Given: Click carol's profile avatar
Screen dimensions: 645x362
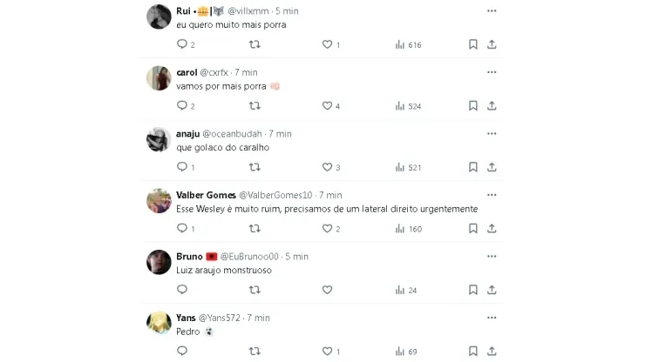Looking at the screenshot, I should coord(159,78).
